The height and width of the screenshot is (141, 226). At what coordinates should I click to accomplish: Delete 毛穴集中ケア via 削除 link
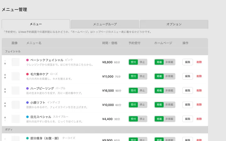click(x=199, y=76)
